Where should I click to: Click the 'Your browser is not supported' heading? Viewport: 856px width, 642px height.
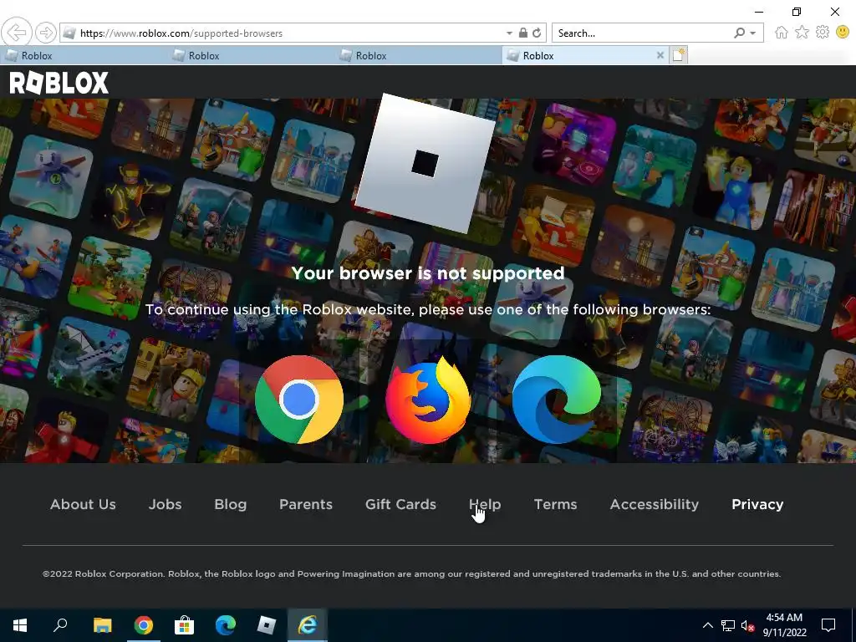(428, 273)
